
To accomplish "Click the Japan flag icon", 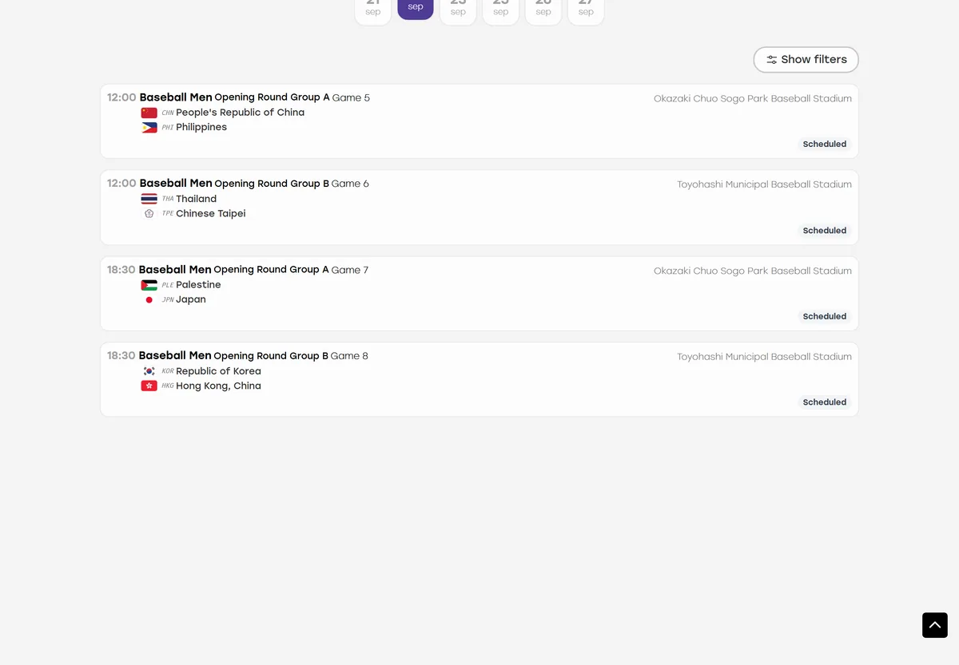I will (149, 299).
